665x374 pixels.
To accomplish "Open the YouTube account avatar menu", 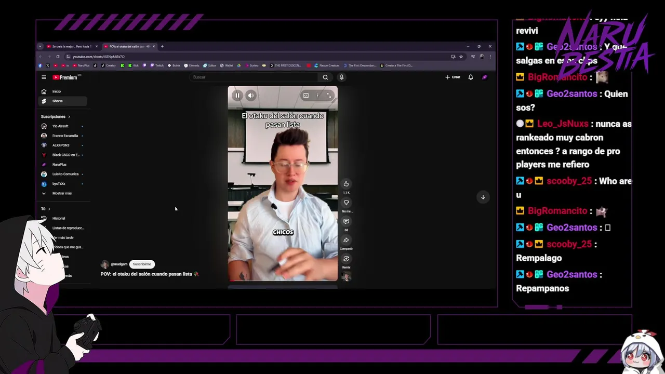I will pyautogui.click(x=485, y=77).
